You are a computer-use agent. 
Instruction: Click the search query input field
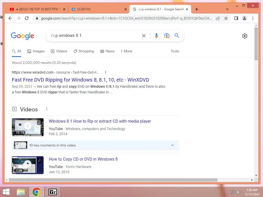coord(96,35)
